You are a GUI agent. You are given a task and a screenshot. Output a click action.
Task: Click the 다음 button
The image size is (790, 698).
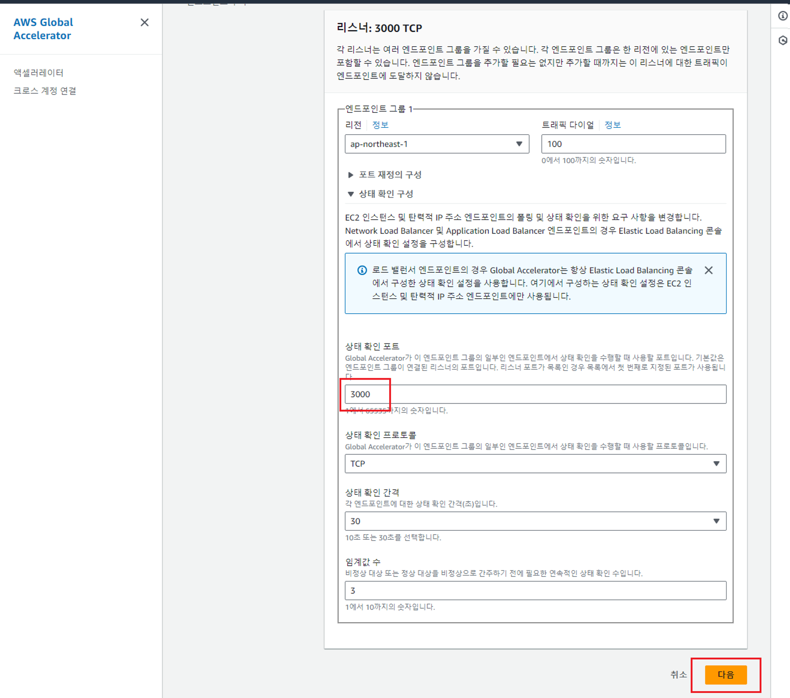point(726,675)
